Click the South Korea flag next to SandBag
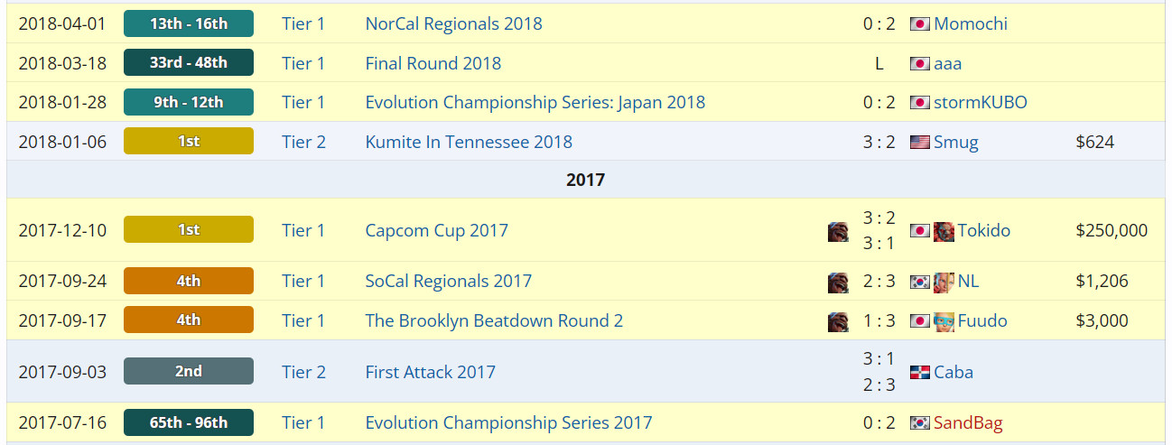 click(920, 423)
